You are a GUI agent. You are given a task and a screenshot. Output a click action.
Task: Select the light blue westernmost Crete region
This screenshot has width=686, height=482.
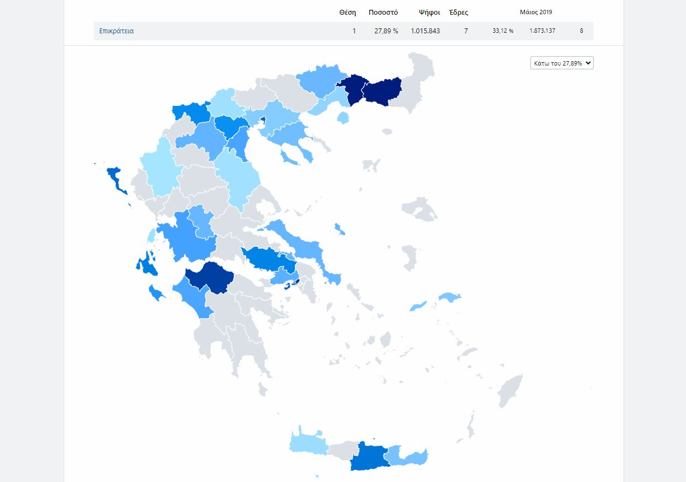tap(307, 442)
